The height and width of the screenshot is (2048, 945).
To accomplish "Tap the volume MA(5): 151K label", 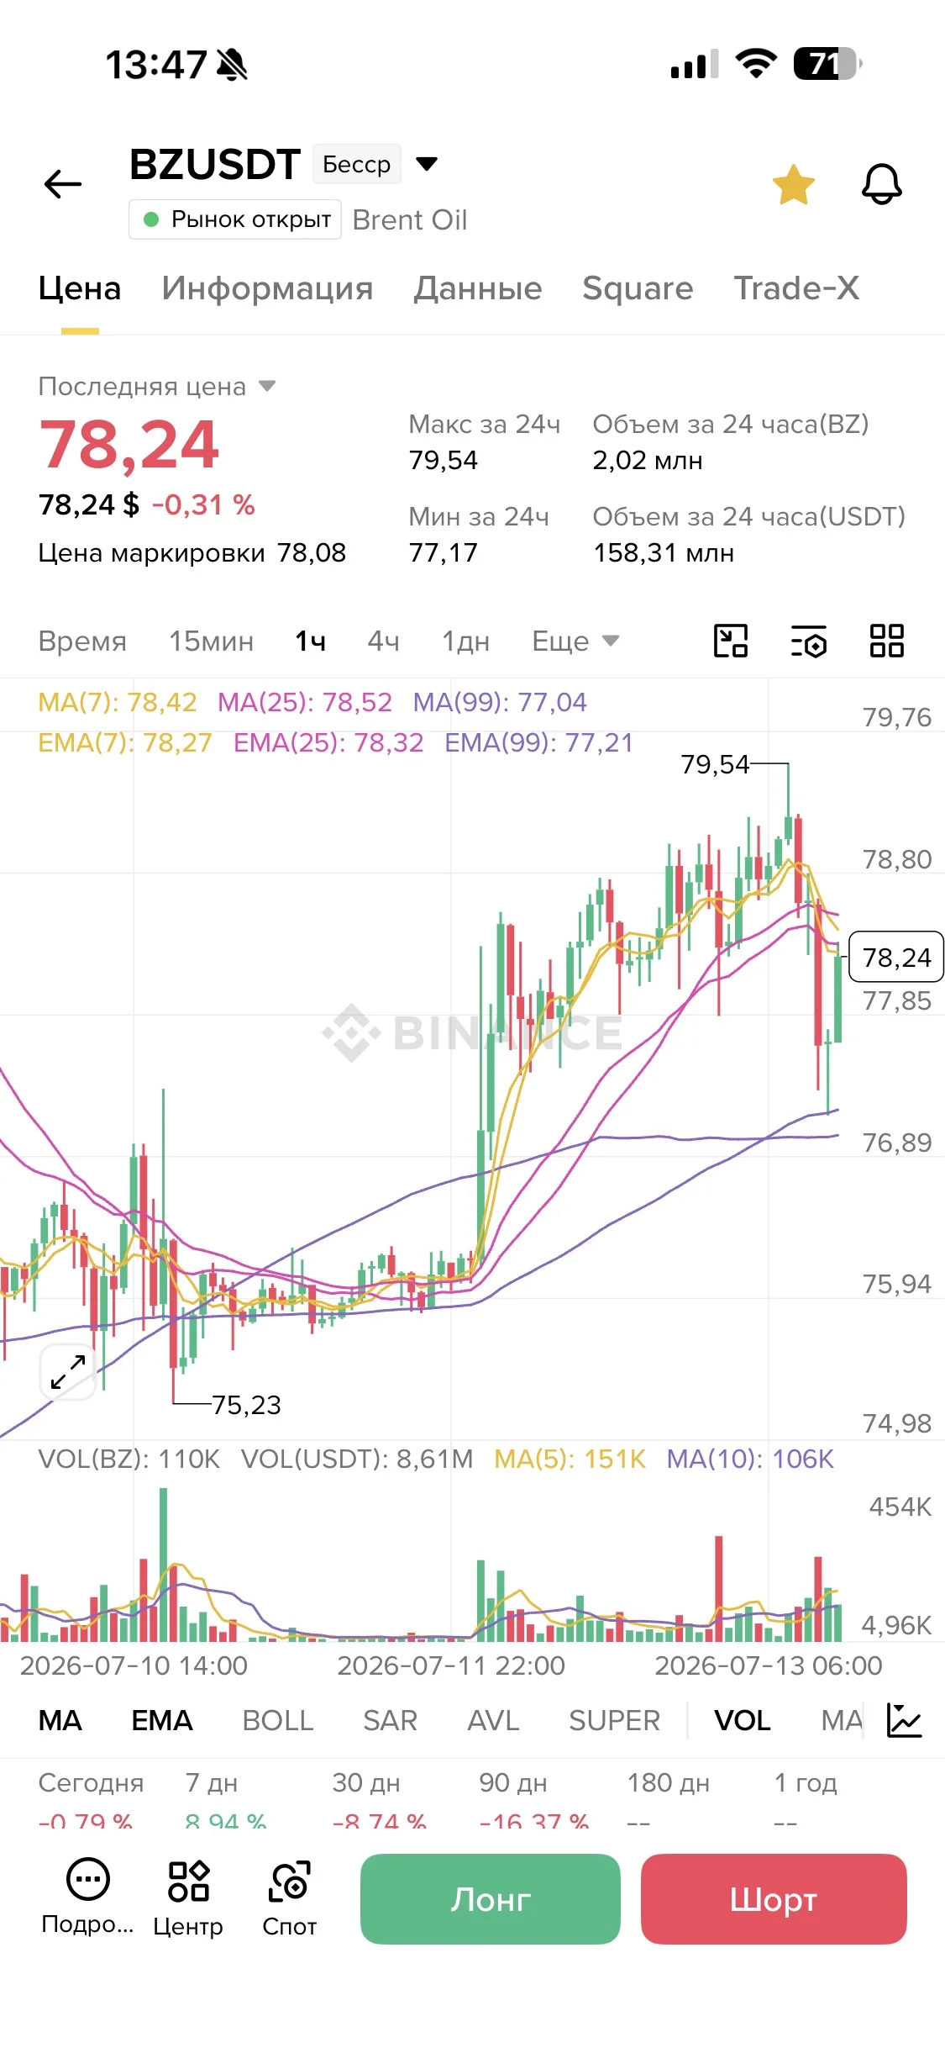I will pyautogui.click(x=570, y=1459).
